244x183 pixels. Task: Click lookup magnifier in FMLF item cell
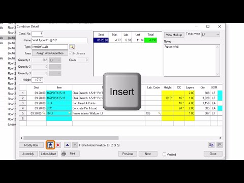70,113
